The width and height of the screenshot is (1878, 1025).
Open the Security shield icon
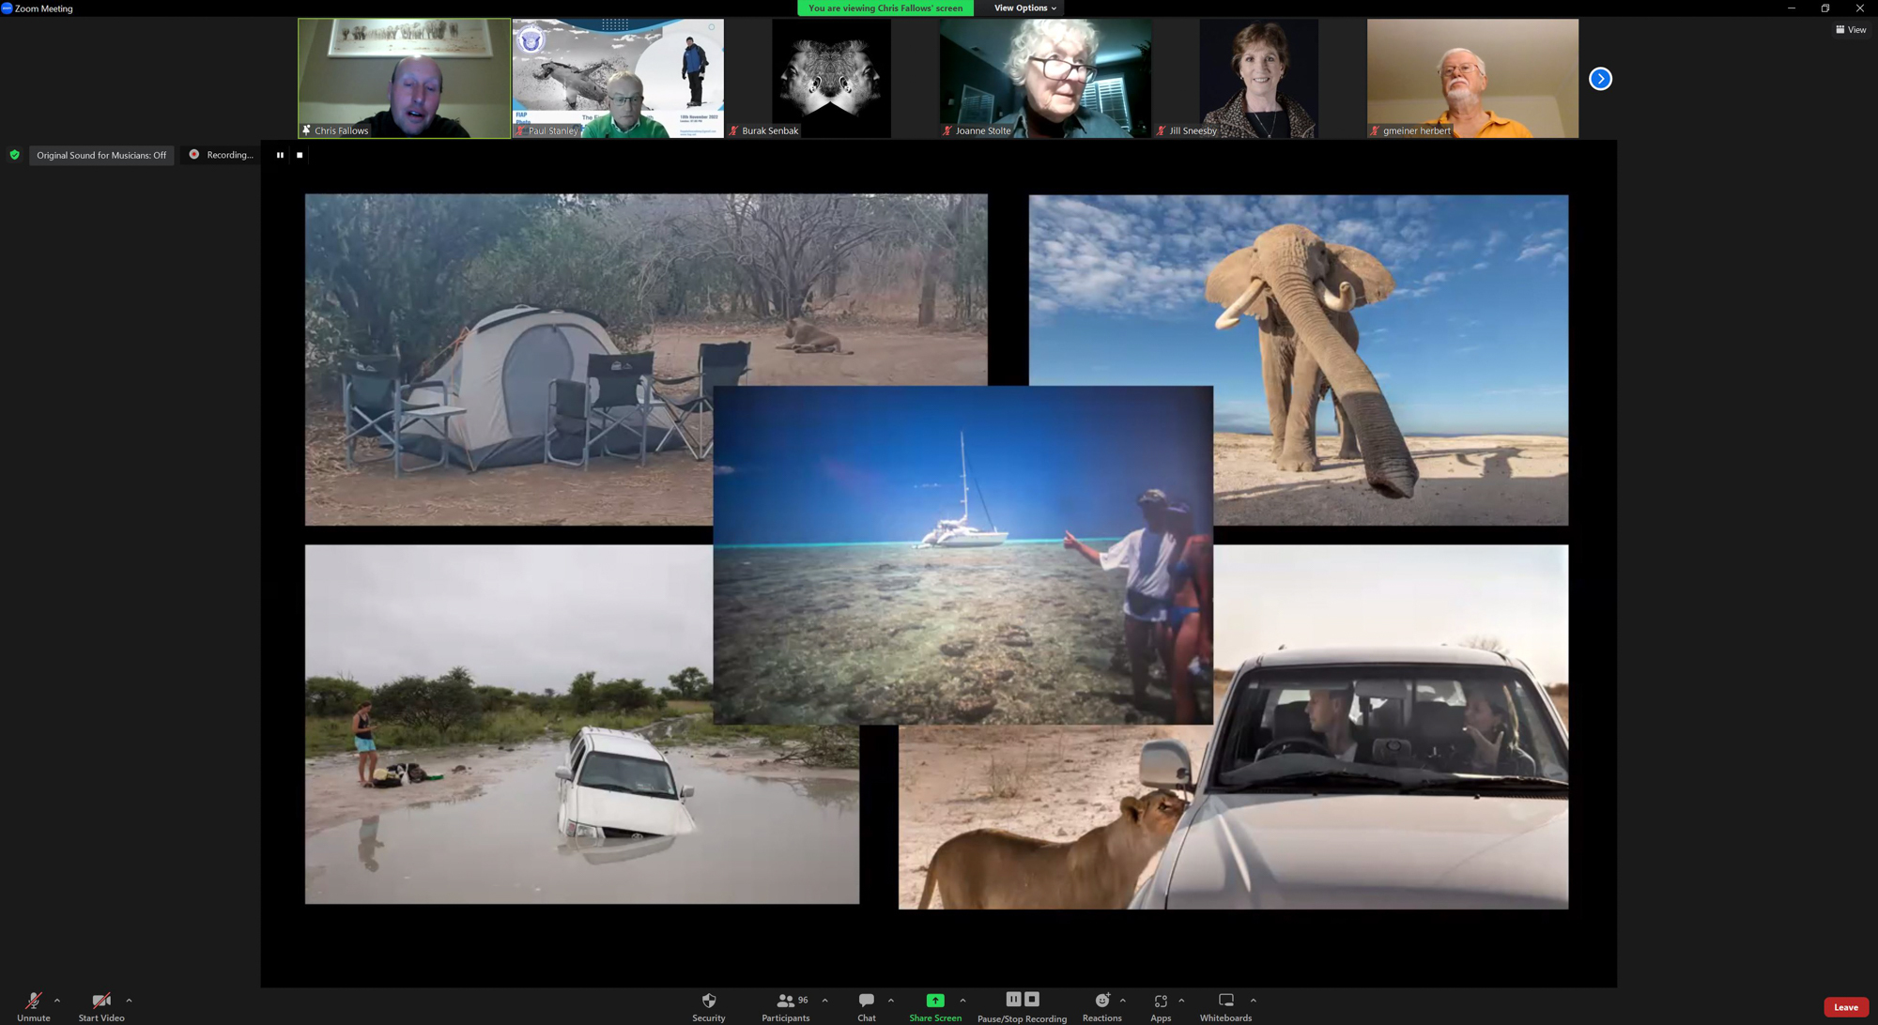[x=708, y=1001]
